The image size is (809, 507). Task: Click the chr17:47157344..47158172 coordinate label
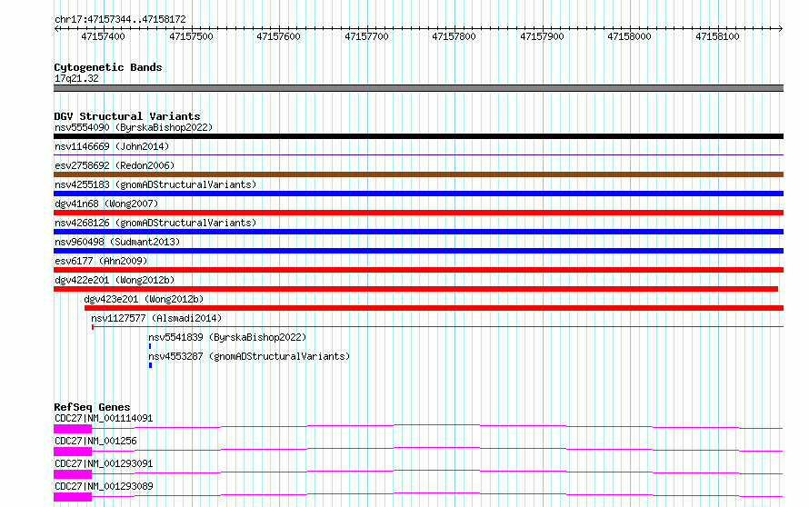[x=120, y=20]
